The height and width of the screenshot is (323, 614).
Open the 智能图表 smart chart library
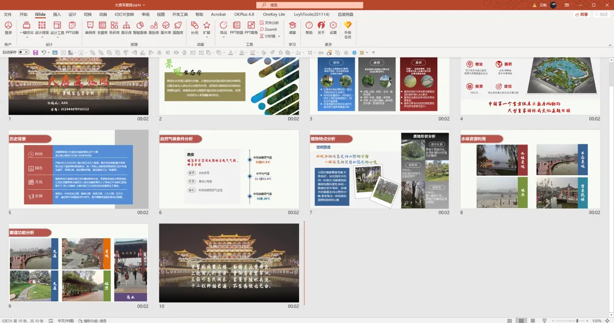click(140, 28)
